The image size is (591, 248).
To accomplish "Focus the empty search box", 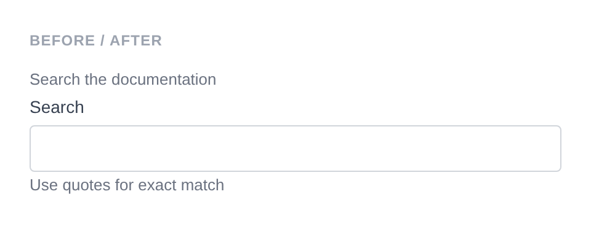I will (295, 149).
